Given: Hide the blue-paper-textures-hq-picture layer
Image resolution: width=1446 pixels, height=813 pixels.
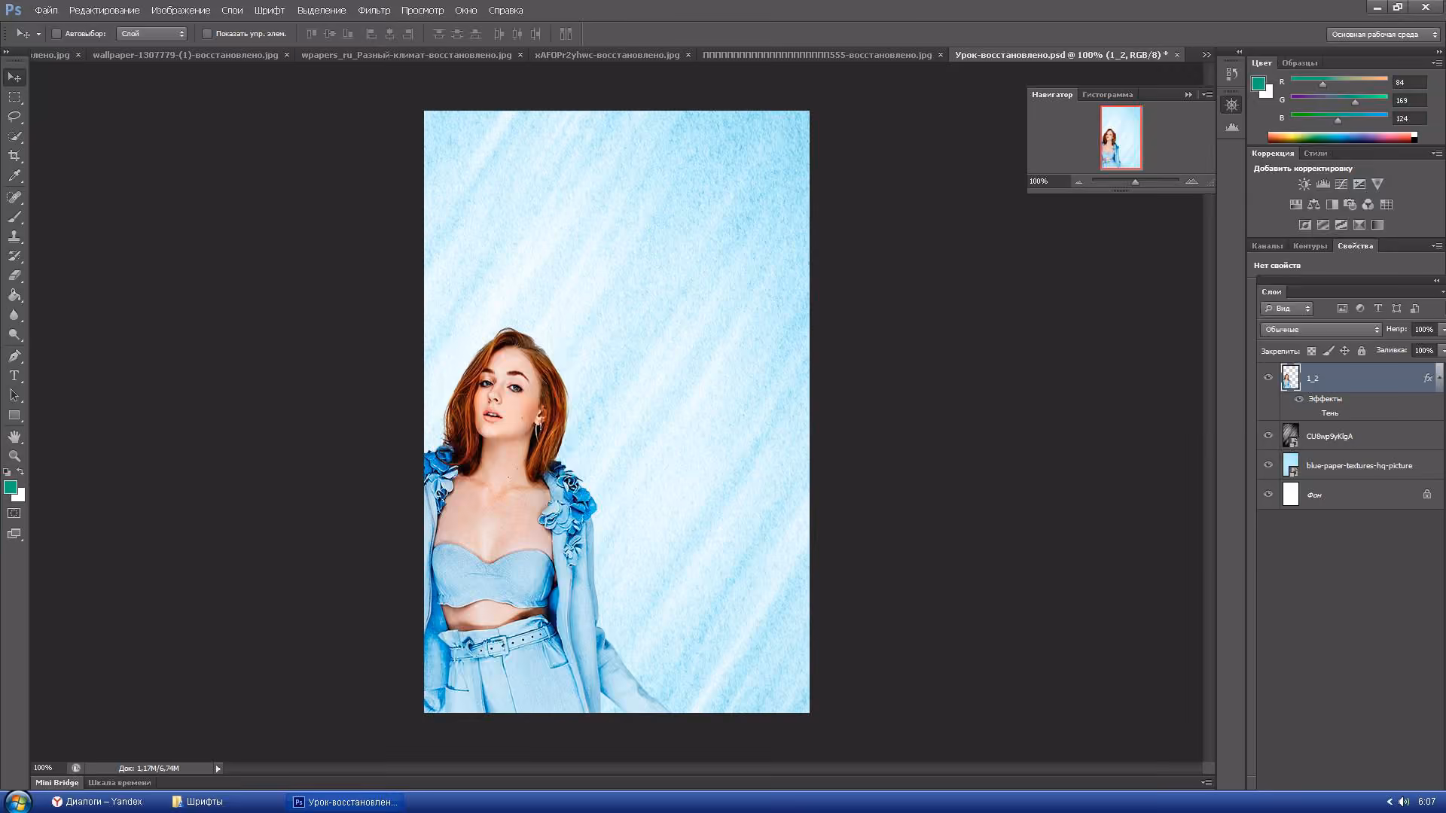Looking at the screenshot, I should coord(1268,465).
